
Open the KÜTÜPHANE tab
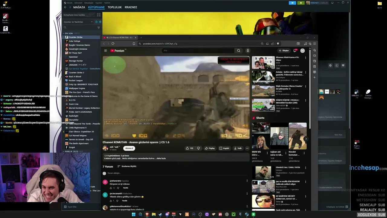coord(96,7)
